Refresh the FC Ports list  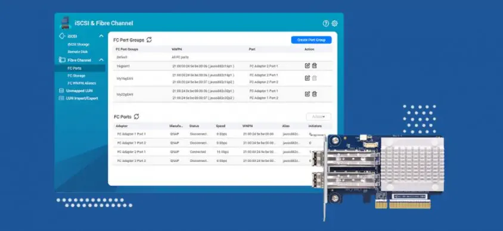(x=136, y=117)
